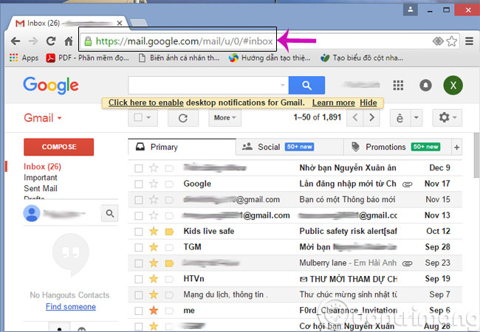The height and width of the screenshot is (332, 480).
Task: Open the input tools dropdown arrow
Action: point(416,117)
